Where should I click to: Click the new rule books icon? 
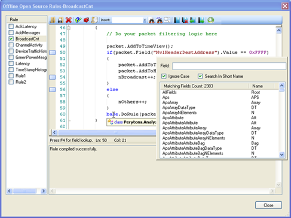pyautogui.click(x=53, y=20)
